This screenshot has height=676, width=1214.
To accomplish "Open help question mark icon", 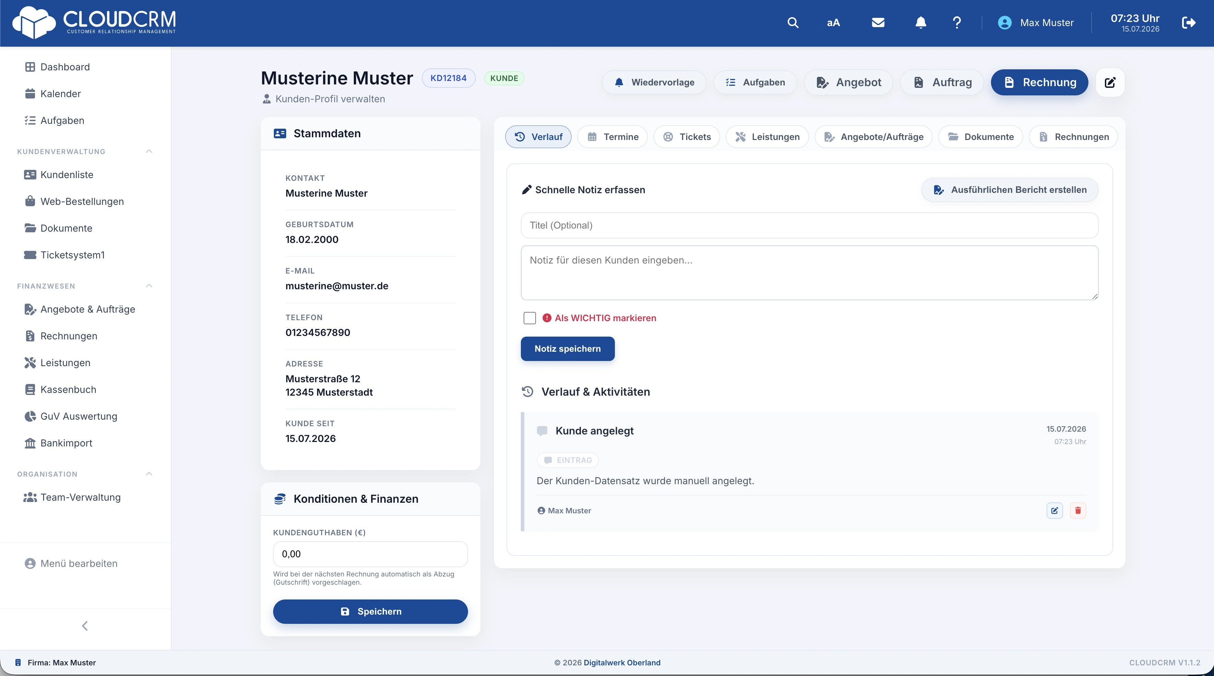I will click(x=957, y=23).
